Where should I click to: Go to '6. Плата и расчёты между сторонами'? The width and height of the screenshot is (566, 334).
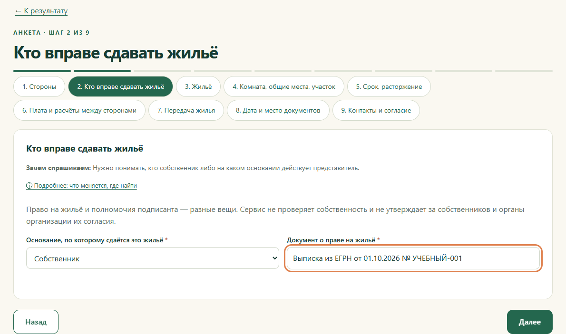pyautogui.click(x=79, y=110)
